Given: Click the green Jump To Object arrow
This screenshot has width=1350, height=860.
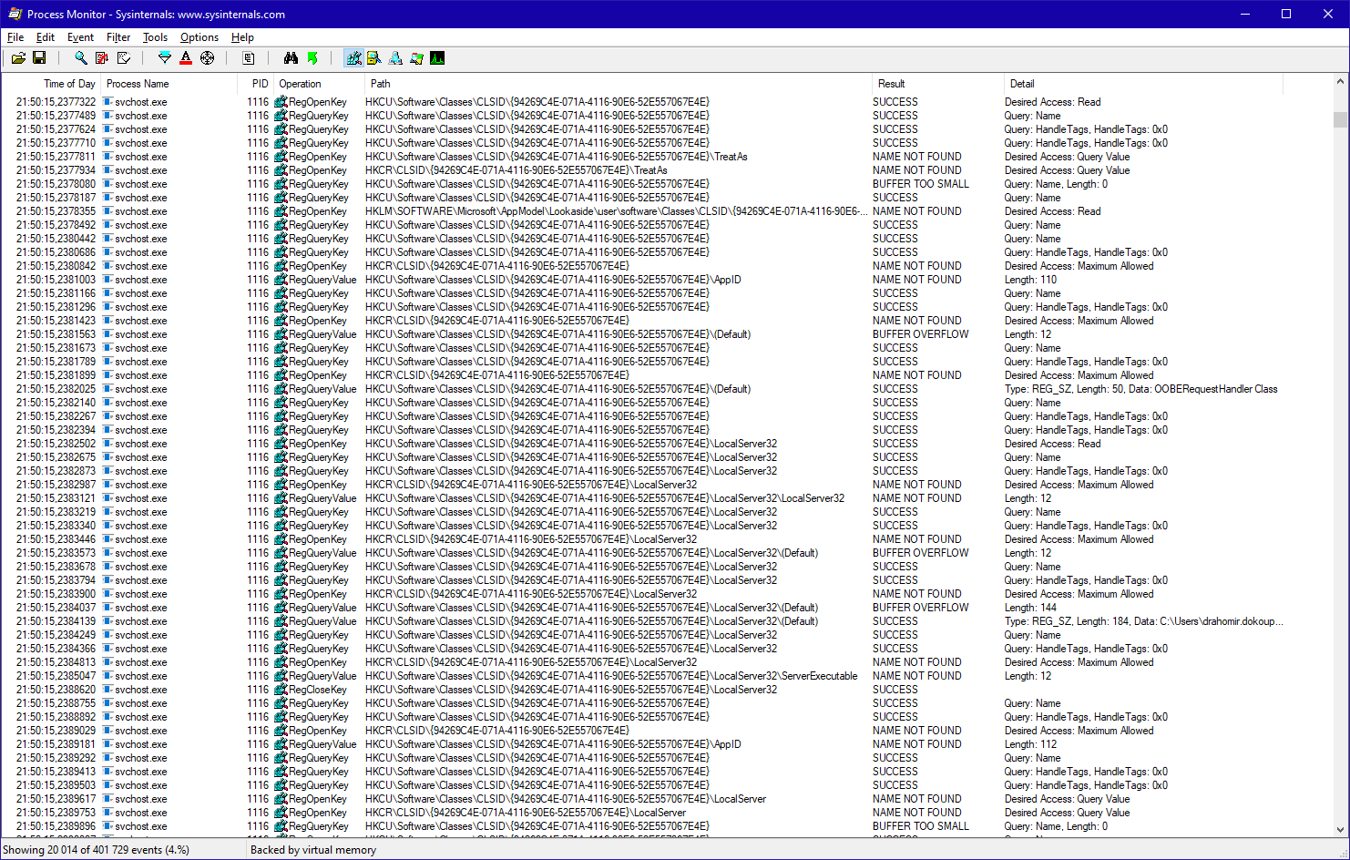Looking at the screenshot, I should (x=312, y=58).
